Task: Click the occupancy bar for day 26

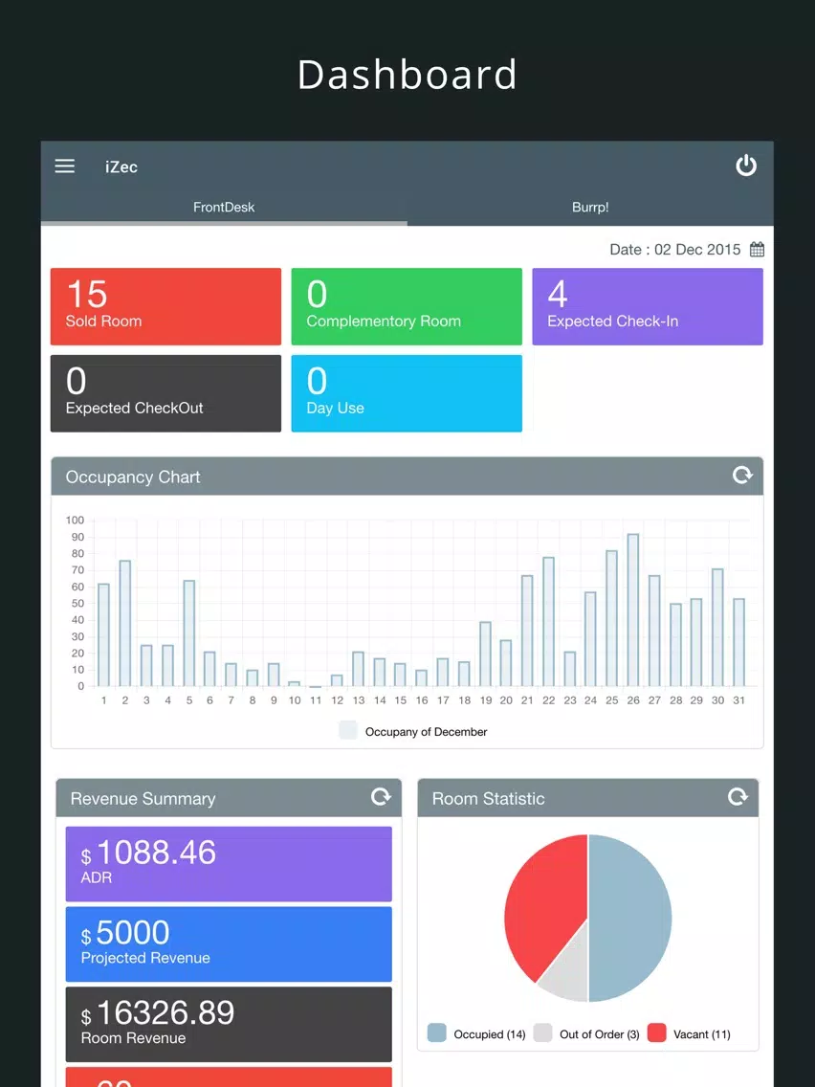Action: [x=632, y=610]
